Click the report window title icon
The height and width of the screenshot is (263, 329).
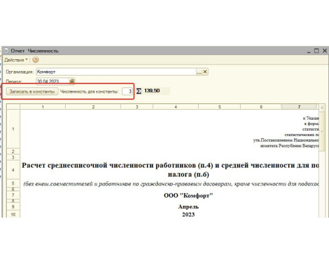[7, 51]
